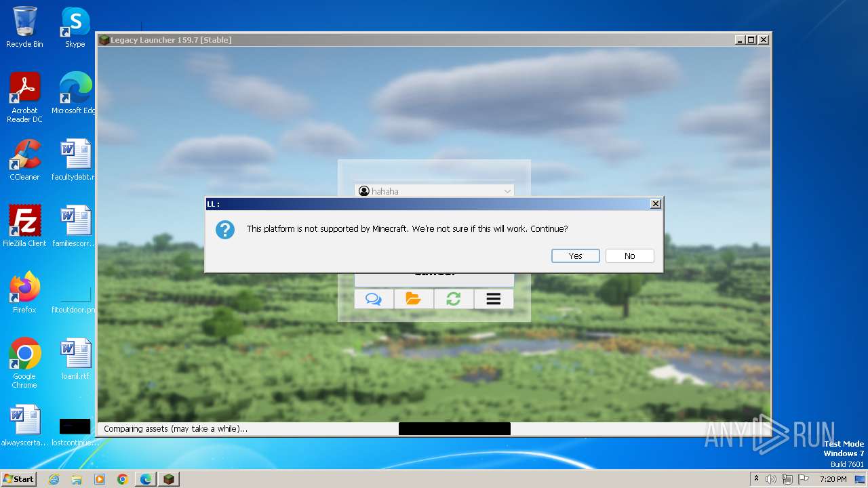868x488 pixels.
Task: Open Google Chrome desktop shortcut
Action: (24, 363)
